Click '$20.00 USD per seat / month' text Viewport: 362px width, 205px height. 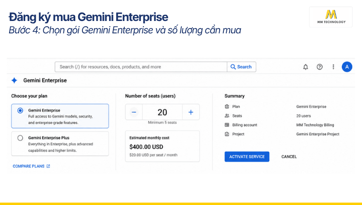153,155
